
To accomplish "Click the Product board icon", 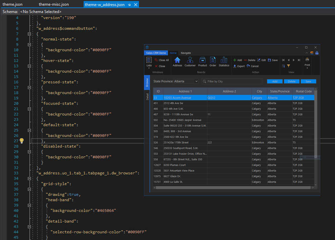I will 202,60.
